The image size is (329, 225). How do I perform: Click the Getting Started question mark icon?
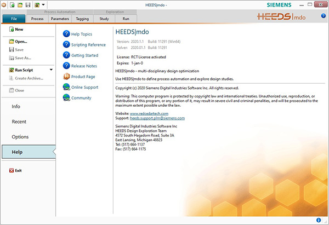(x=66, y=55)
